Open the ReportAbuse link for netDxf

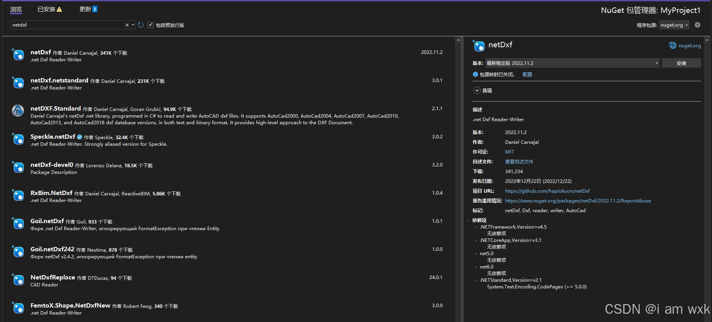[x=578, y=201]
